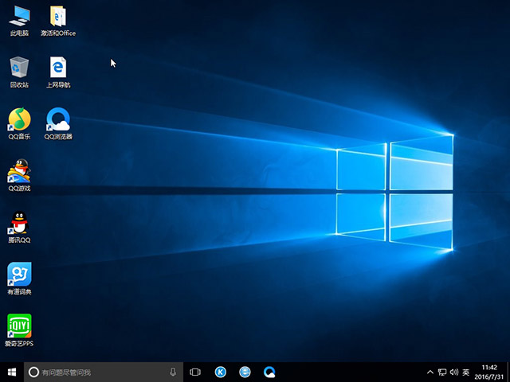Open the Windows Start menu
The height and width of the screenshot is (382, 510).
click(x=11, y=372)
